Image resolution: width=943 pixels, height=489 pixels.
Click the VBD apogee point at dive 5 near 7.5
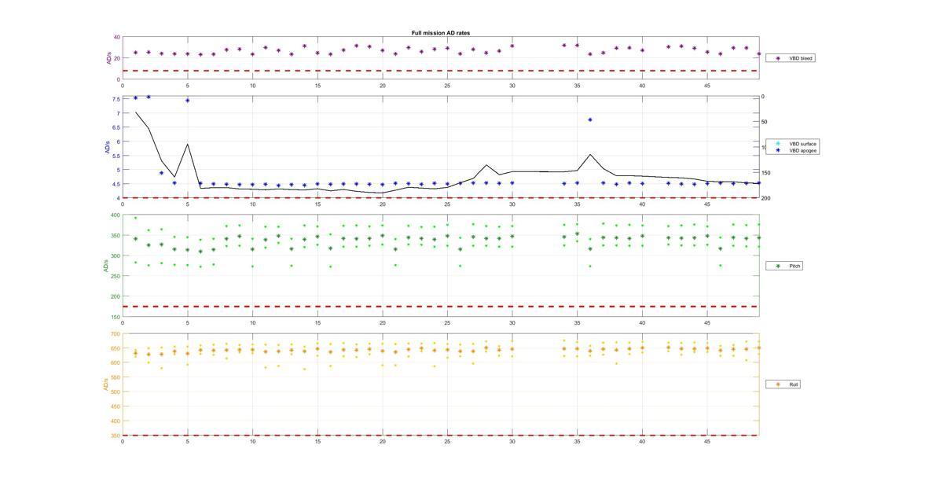pyautogui.click(x=187, y=101)
